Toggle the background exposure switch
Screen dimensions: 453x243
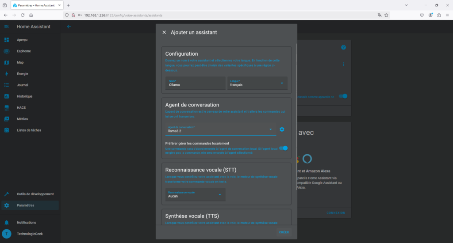coord(343,96)
